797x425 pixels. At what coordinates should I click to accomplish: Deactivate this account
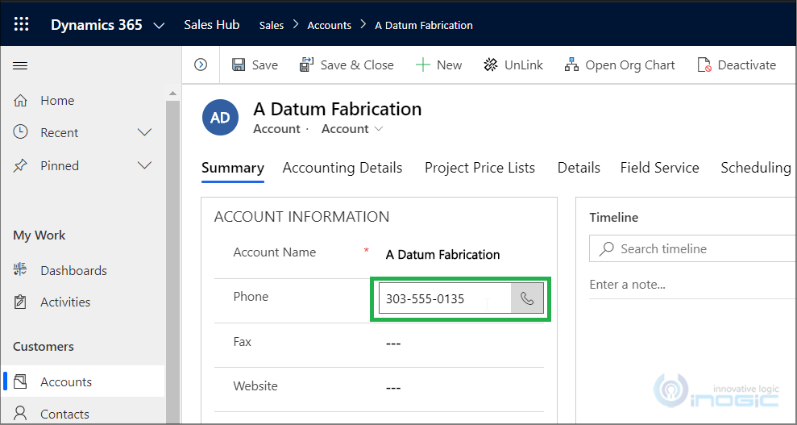click(x=737, y=65)
